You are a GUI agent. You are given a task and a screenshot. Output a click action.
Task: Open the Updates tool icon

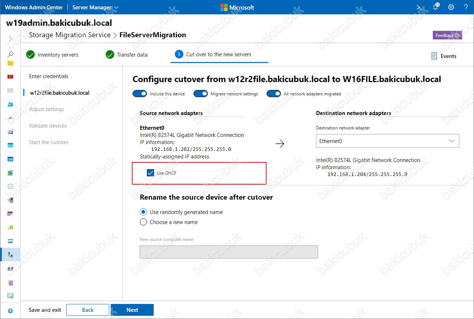point(10,296)
